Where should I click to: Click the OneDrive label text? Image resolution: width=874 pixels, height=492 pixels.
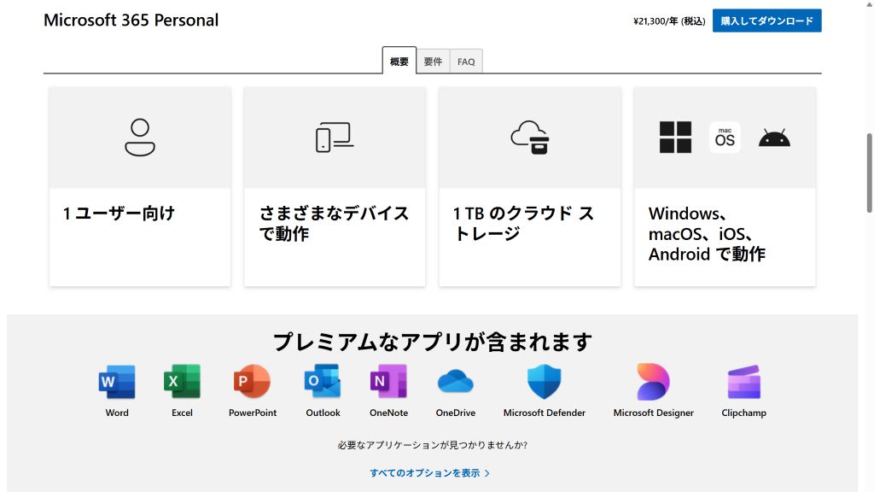(x=456, y=413)
